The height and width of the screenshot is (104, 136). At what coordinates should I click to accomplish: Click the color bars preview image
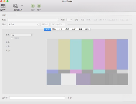point(87,62)
